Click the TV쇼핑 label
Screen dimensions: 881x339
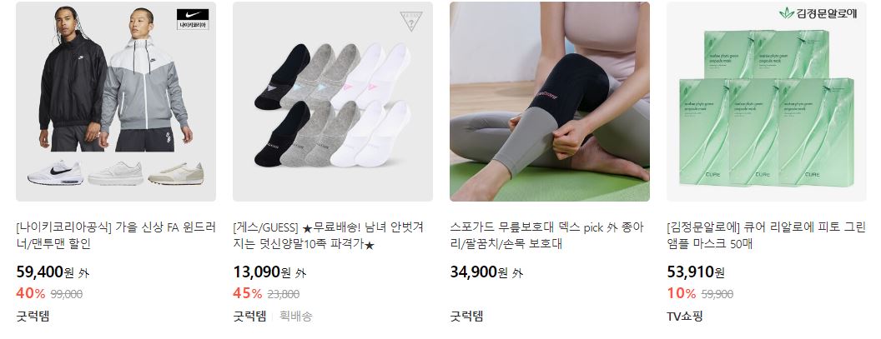tap(685, 316)
